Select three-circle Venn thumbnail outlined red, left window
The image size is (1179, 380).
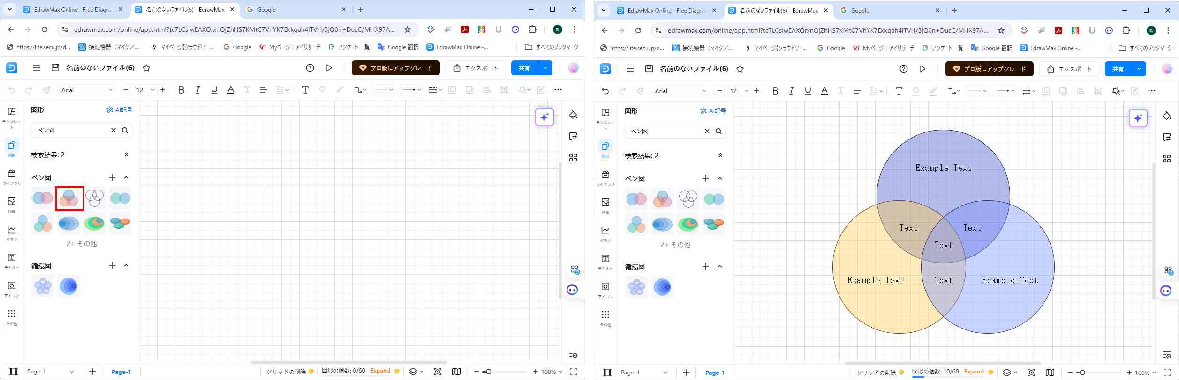[69, 198]
